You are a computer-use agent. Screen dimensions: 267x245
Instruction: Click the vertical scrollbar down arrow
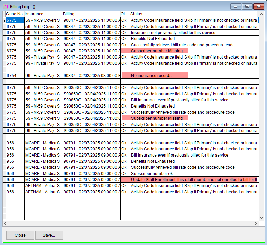pyautogui.click(x=262, y=218)
